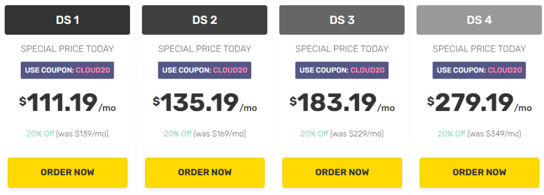Click ORDER NOW for DS 2 plan
The height and width of the screenshot is (195, 544).
(x=205, y=173)
